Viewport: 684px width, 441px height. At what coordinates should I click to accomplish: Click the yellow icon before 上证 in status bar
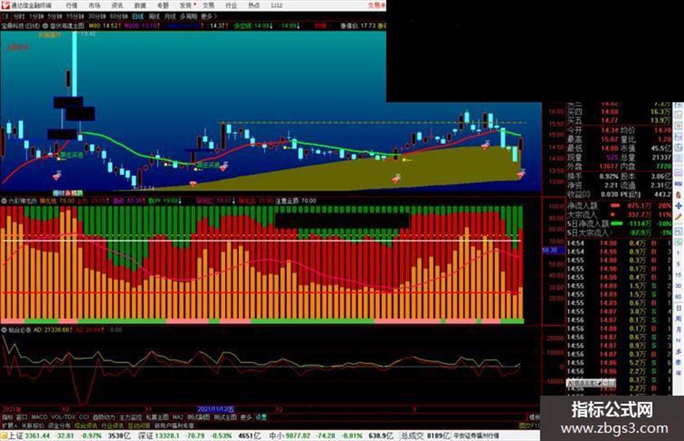click(x=4, y=436)
